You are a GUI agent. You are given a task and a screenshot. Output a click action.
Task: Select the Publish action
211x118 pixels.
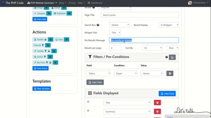click(40, 39)
